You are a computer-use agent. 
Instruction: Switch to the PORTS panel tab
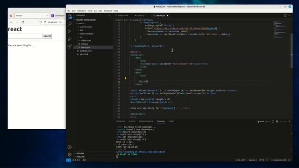[171, 121]
